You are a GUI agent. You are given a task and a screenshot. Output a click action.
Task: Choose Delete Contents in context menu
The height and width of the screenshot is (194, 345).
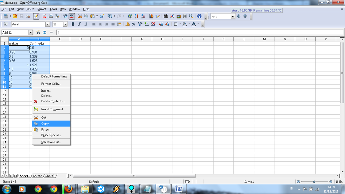point(51,101)
